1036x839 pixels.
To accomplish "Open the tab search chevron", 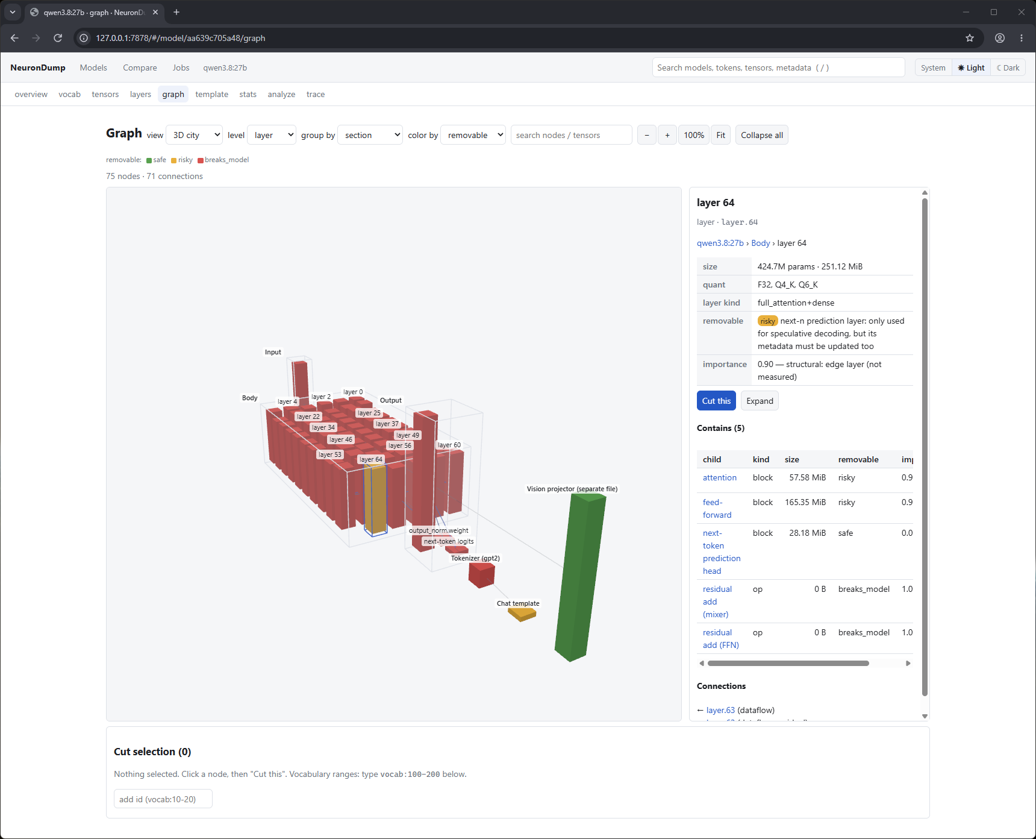I will [x=13, y=12].
